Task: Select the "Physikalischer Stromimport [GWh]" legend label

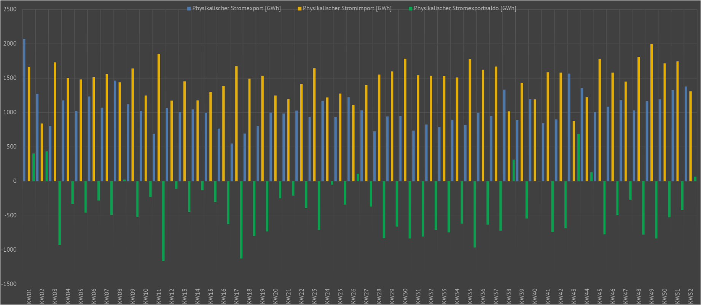Action: coord(347,8)
